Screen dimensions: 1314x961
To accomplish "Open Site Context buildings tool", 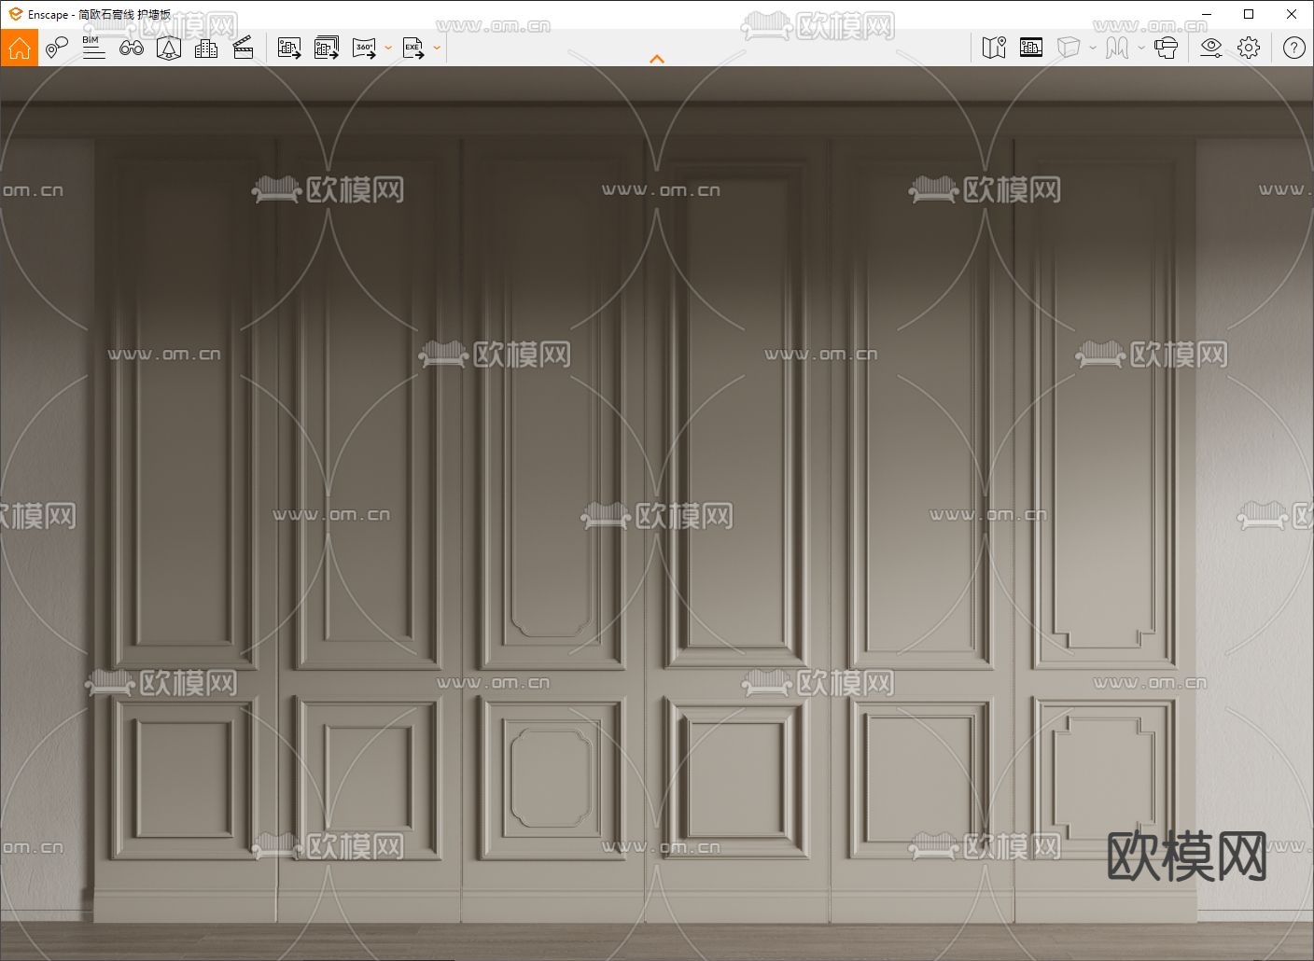I will pos(206,48).
